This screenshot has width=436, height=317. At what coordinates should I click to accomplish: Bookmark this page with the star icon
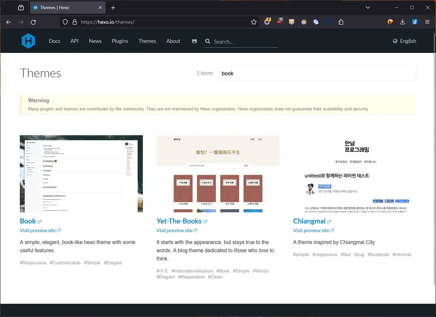[254, 22]
